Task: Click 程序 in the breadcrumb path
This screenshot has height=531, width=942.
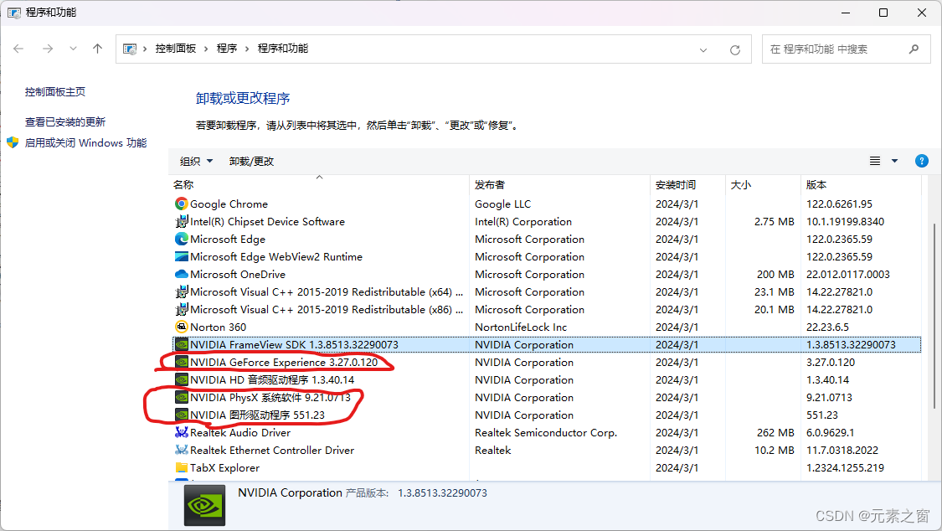Action: [x=226, y=49]
